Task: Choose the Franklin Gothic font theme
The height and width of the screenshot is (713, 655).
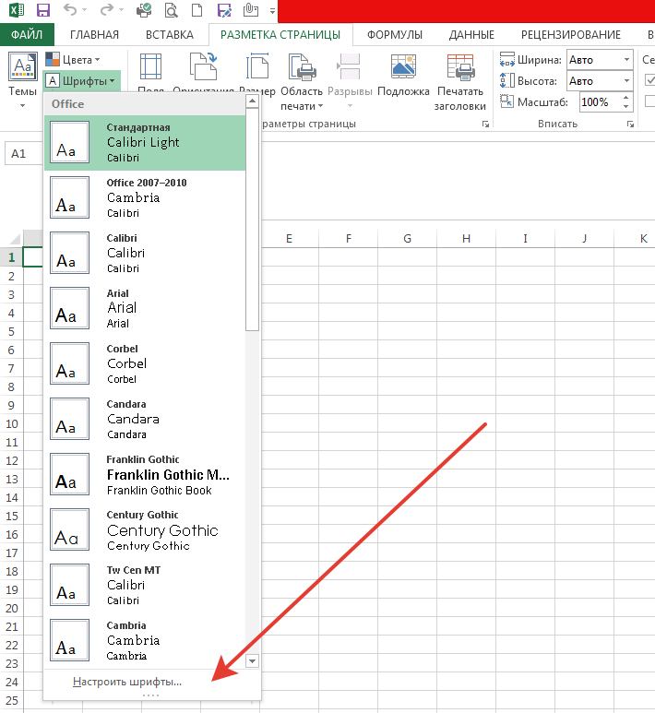Action: point(145,474)
